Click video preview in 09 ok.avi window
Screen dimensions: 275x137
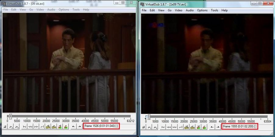point(69,63)
